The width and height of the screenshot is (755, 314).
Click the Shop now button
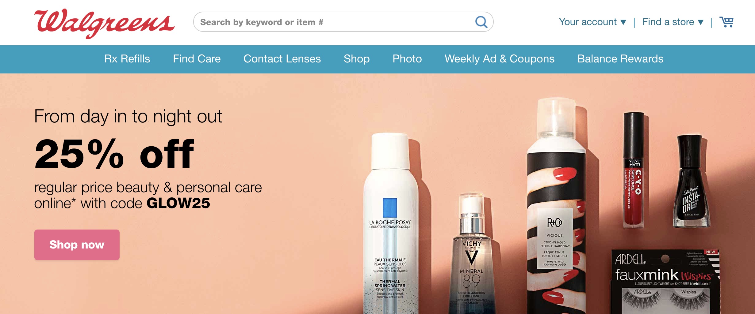click(77, 245)
